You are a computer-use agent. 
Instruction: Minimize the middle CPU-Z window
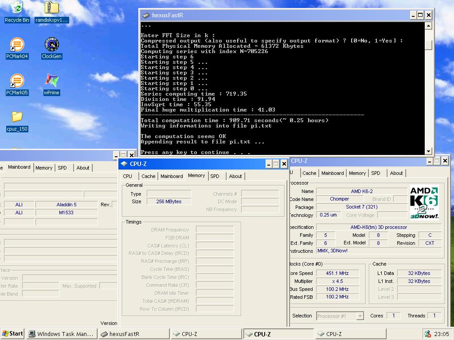point(269,164)
